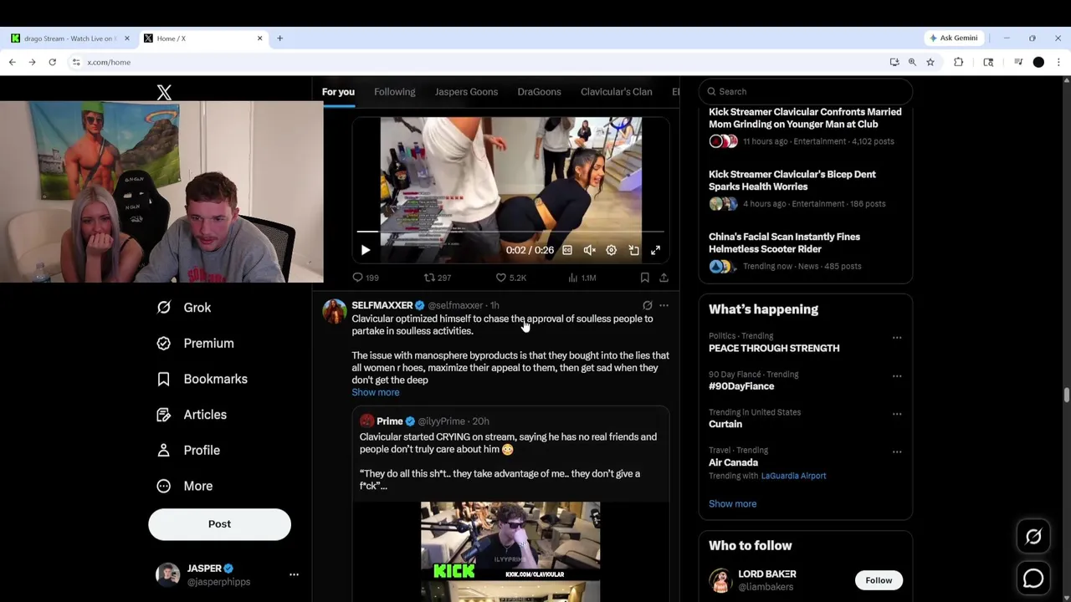Open page zoom magnifier icon

coord(912,62)
